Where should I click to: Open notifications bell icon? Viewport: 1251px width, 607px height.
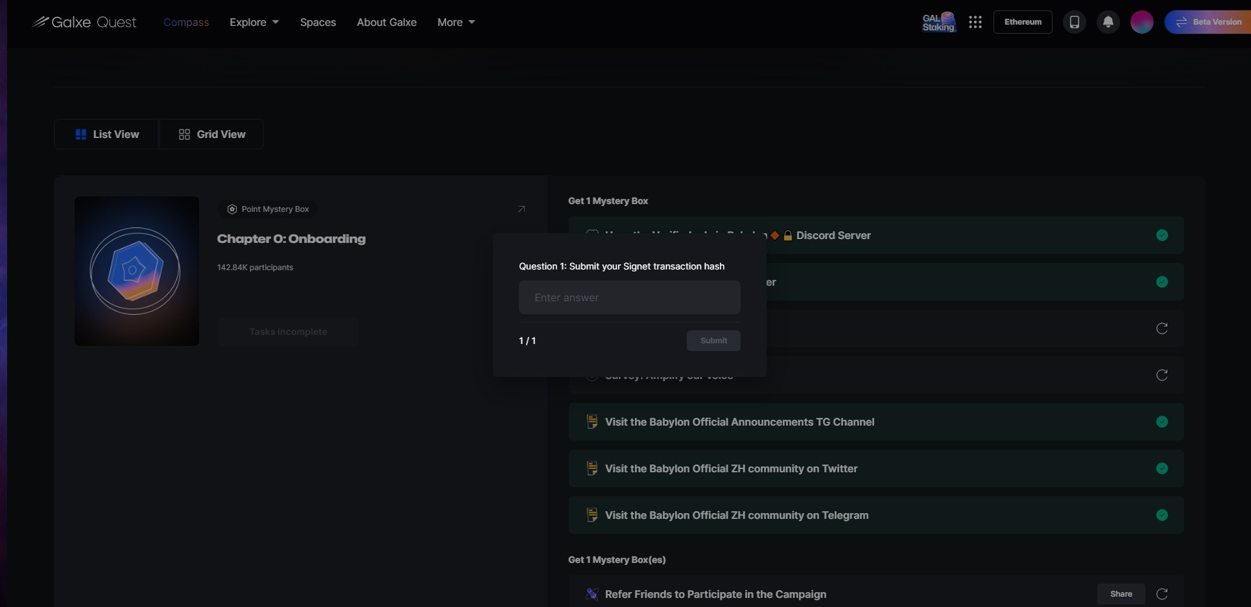tap(1108, 22)
